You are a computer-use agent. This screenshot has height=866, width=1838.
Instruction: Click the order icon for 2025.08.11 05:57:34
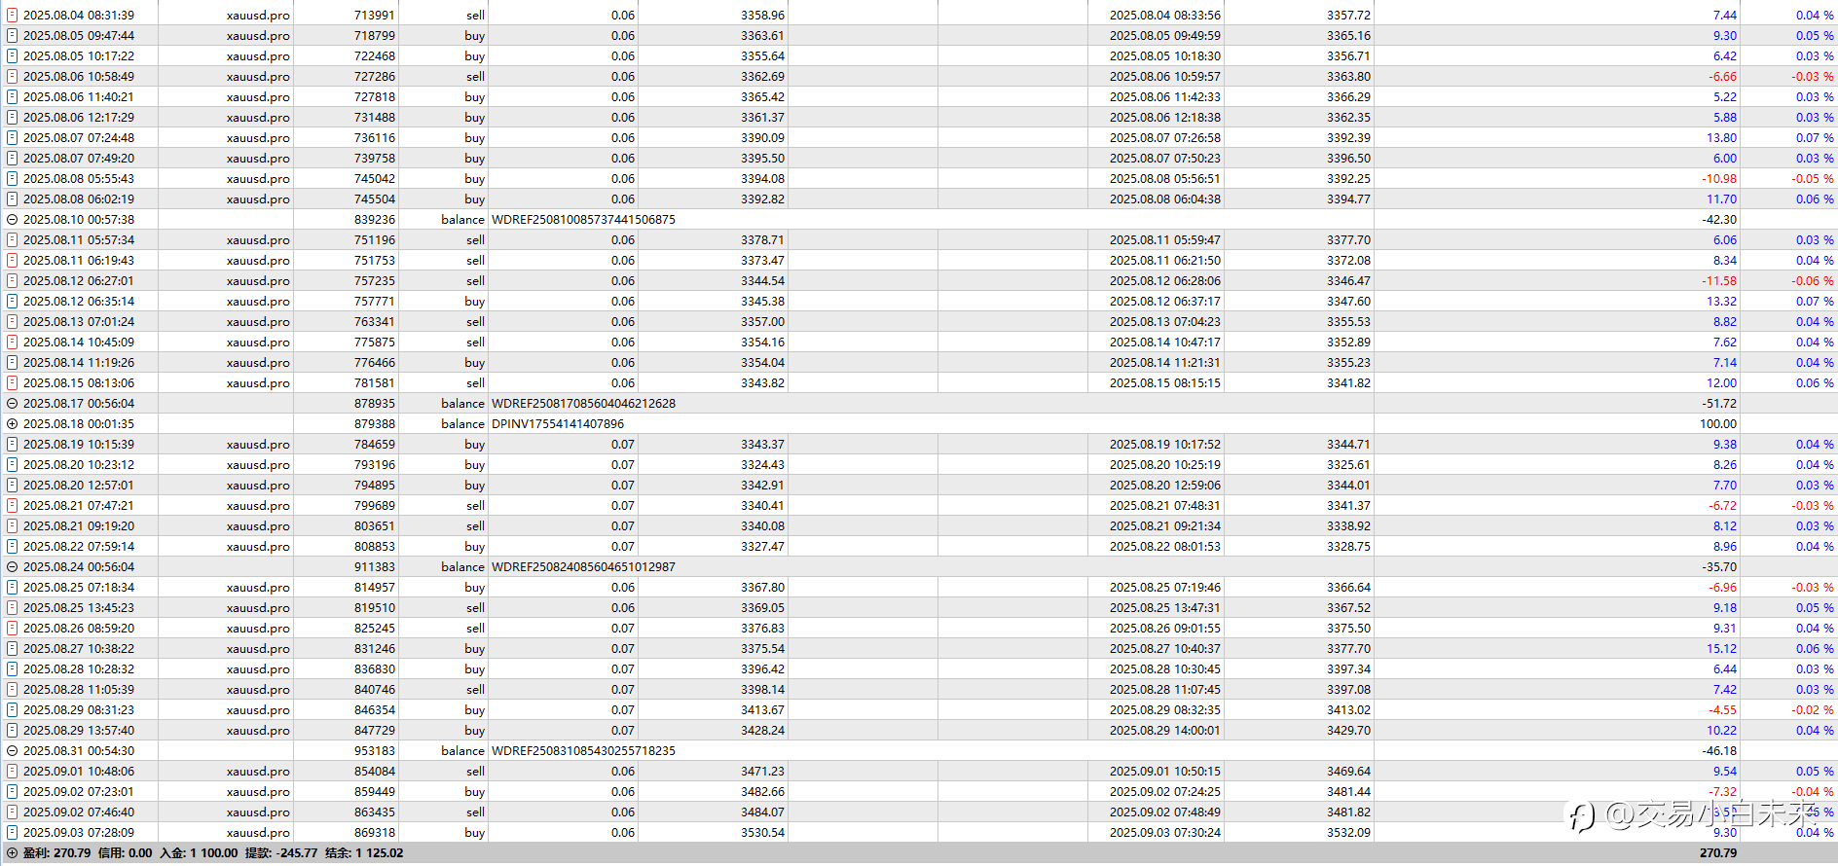[13, 239]
